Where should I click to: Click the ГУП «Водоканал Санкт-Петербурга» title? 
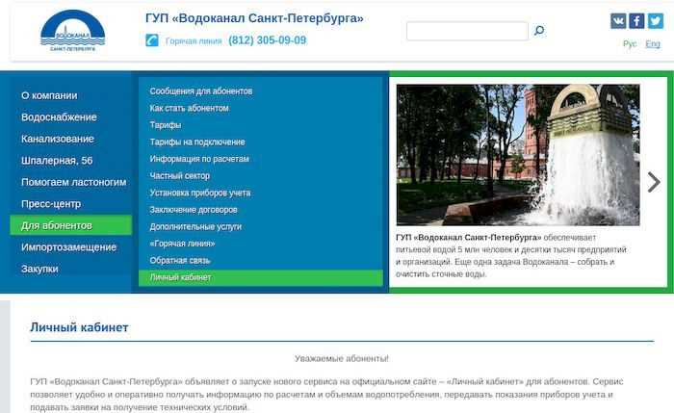pyautogui.click(x=254, y=18)
